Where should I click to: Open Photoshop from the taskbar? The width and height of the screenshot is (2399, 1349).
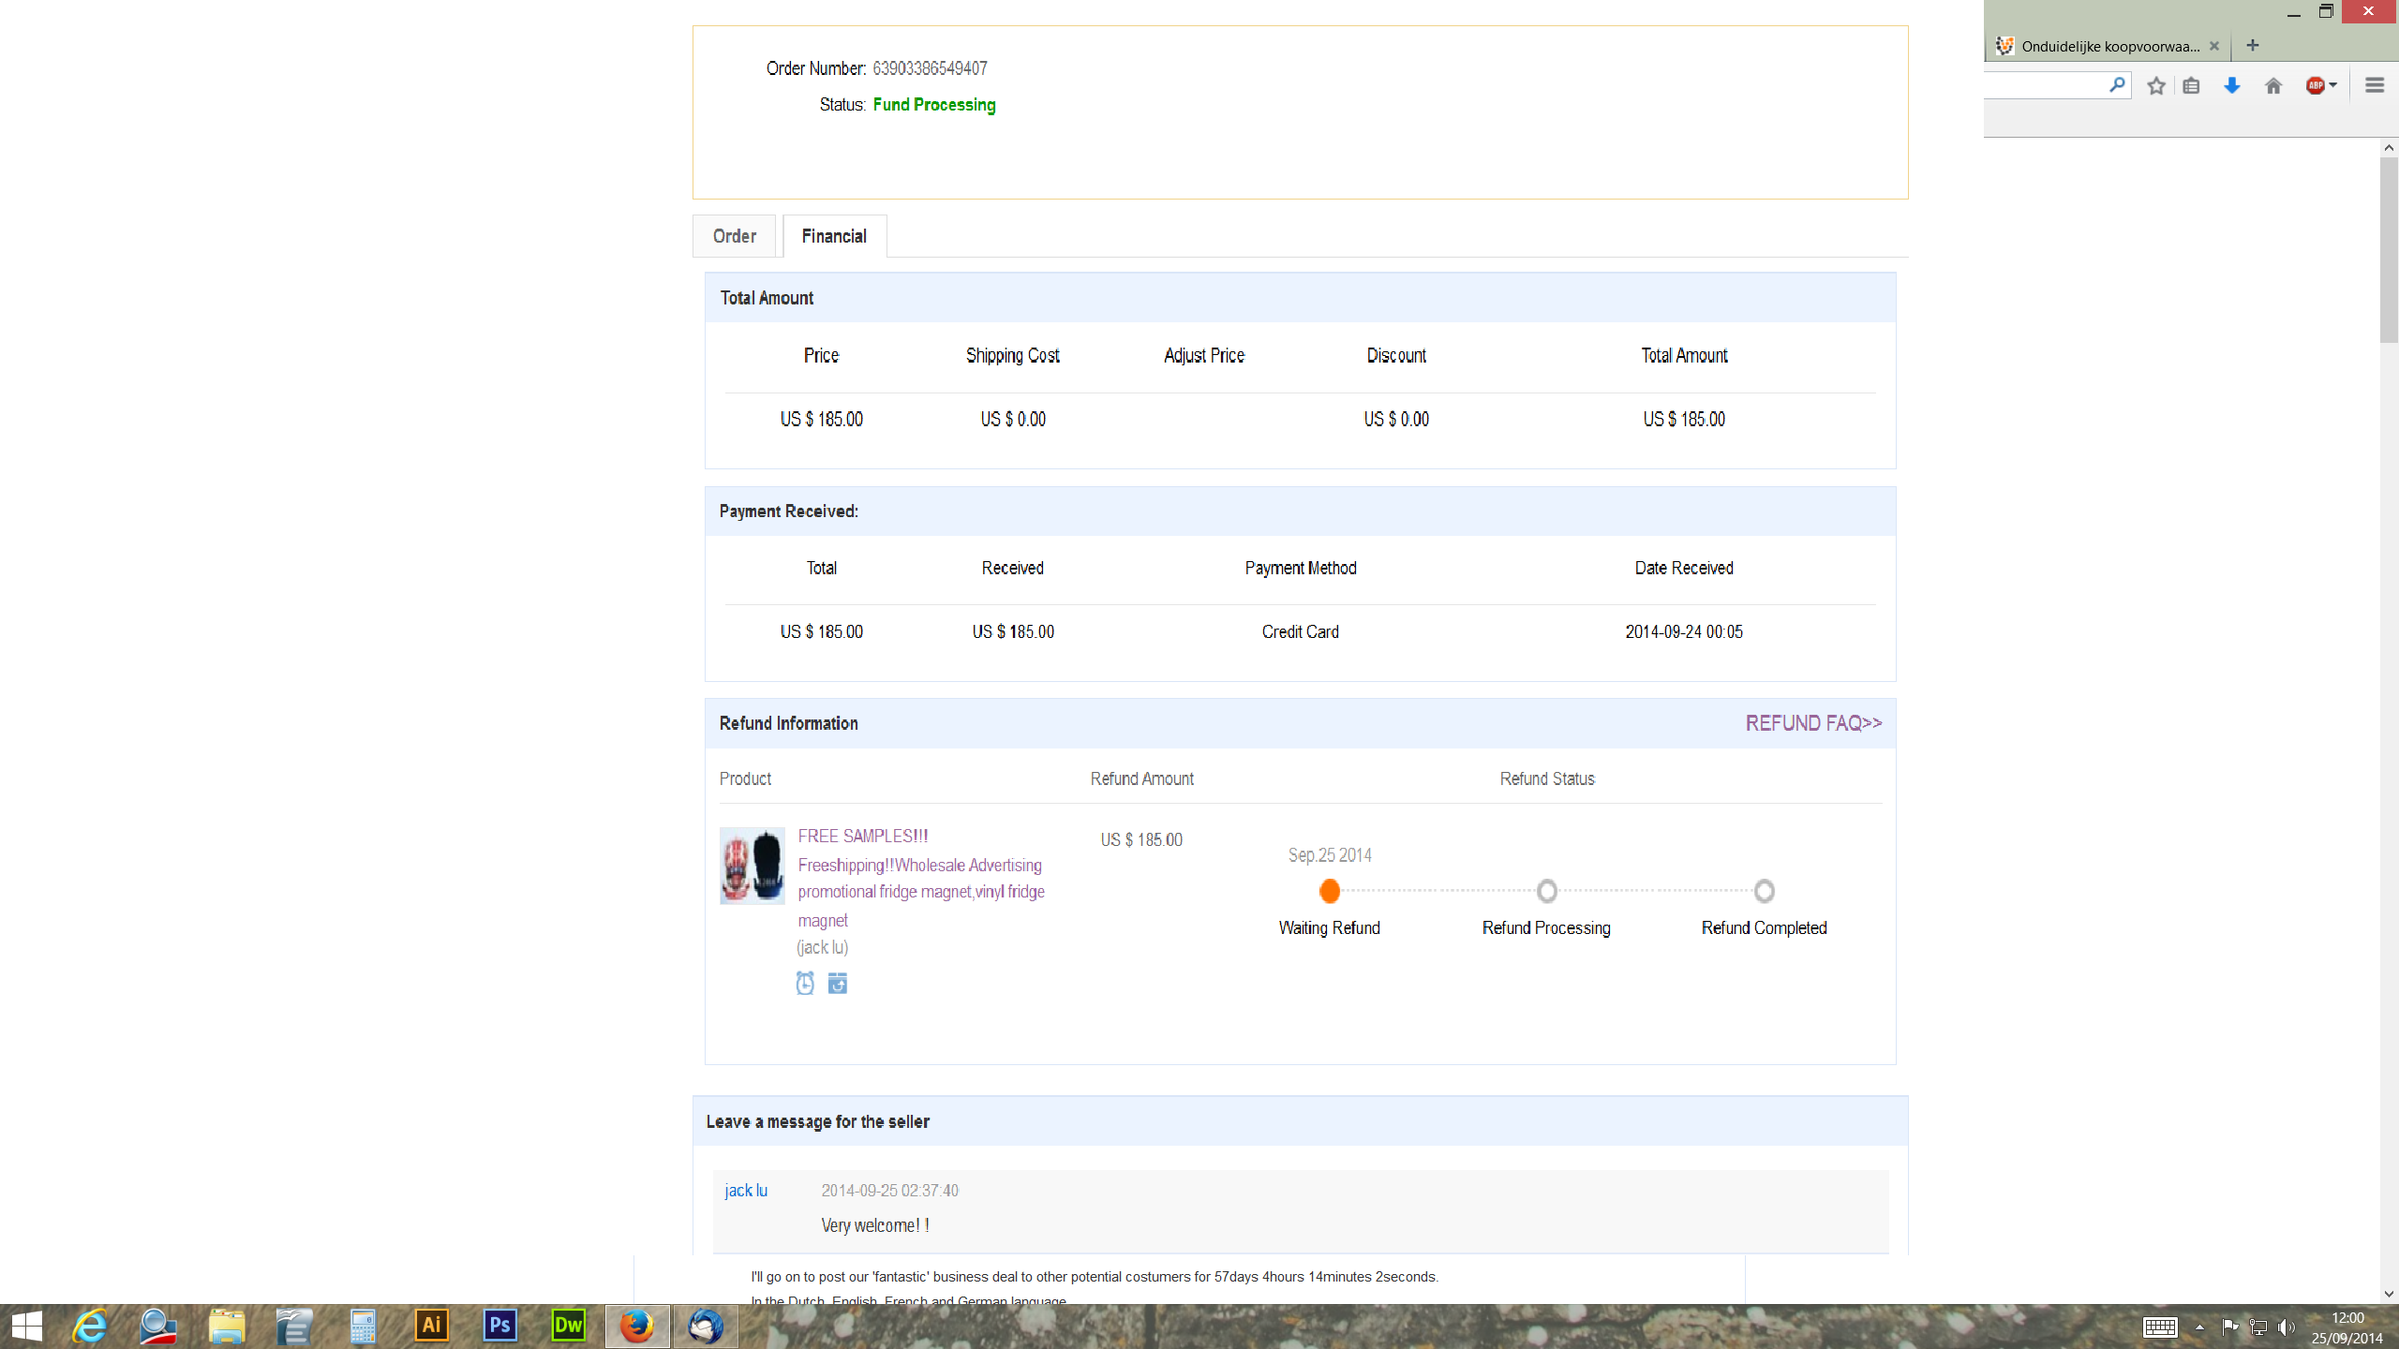(x=499, y=1326)
